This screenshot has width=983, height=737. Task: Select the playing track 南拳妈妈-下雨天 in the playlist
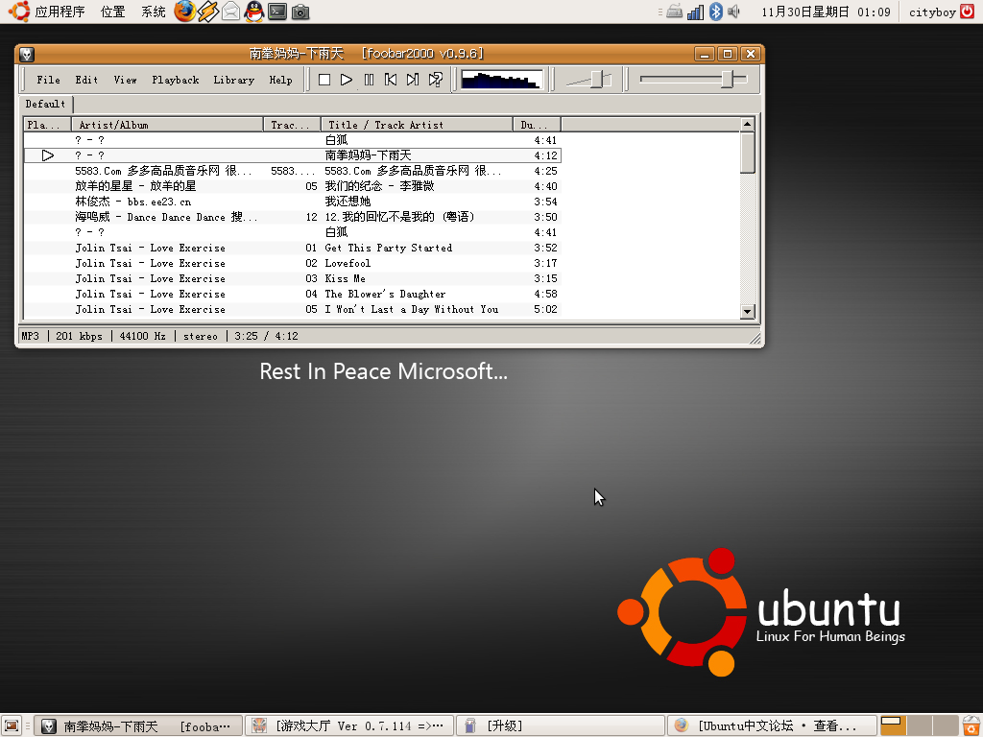tap(368, 155)
